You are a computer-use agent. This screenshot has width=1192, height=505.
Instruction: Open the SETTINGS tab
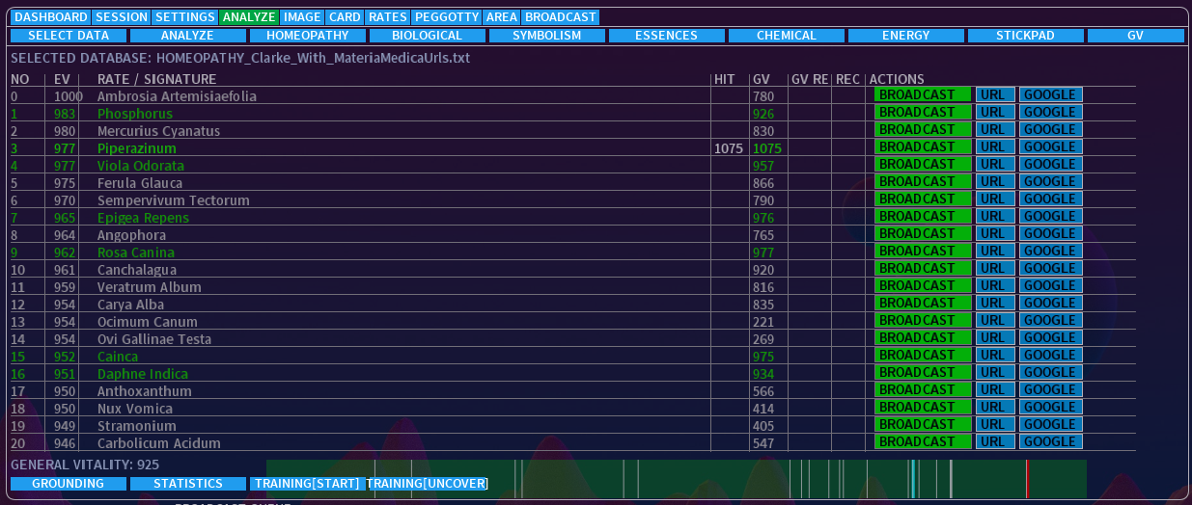coord(184,17)
